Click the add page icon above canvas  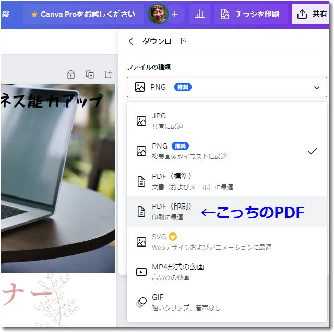click(x=109, y=75)
